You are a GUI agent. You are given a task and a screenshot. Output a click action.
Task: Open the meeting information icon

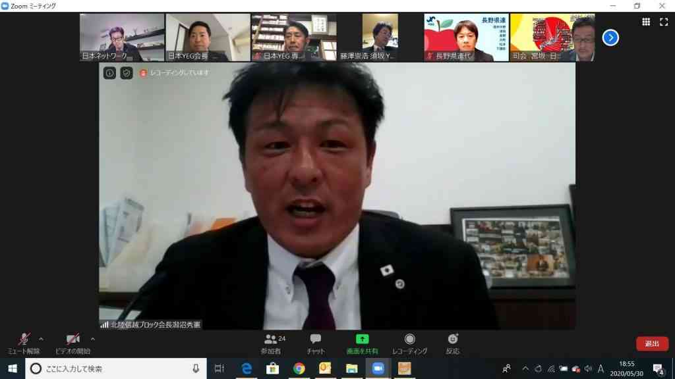pos(109,73)
